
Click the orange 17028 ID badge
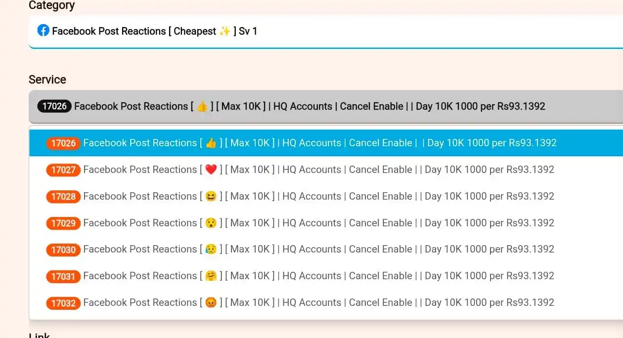coord(63,197)
